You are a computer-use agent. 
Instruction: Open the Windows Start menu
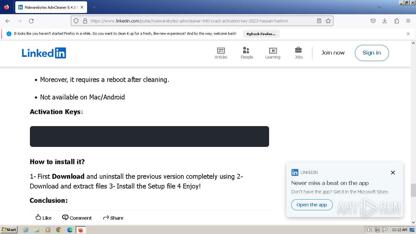point(9,230)
